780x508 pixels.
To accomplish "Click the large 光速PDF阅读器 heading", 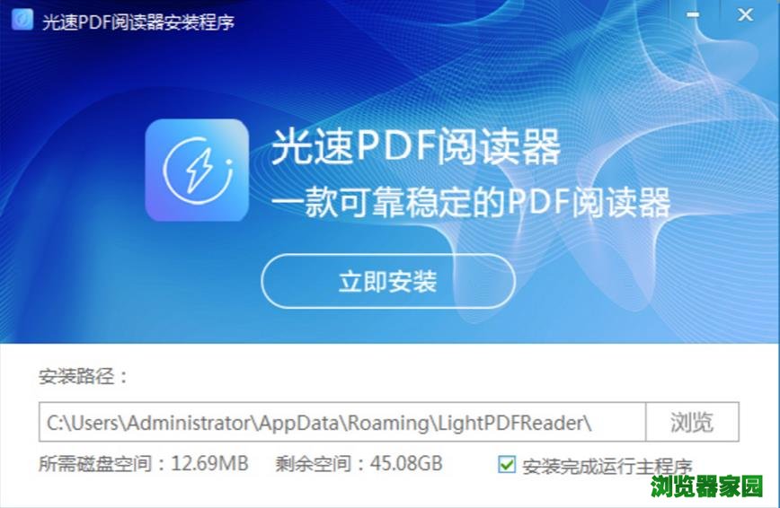I will coord(416,146).
